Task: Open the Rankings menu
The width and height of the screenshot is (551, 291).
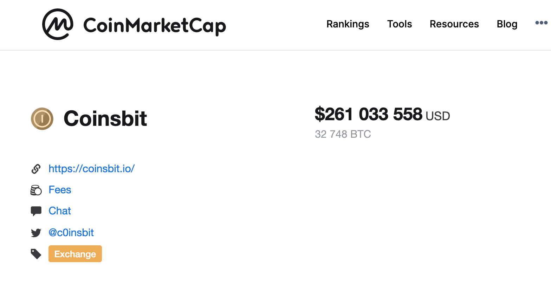Action: pyautogui.click(x=348, y=24)
